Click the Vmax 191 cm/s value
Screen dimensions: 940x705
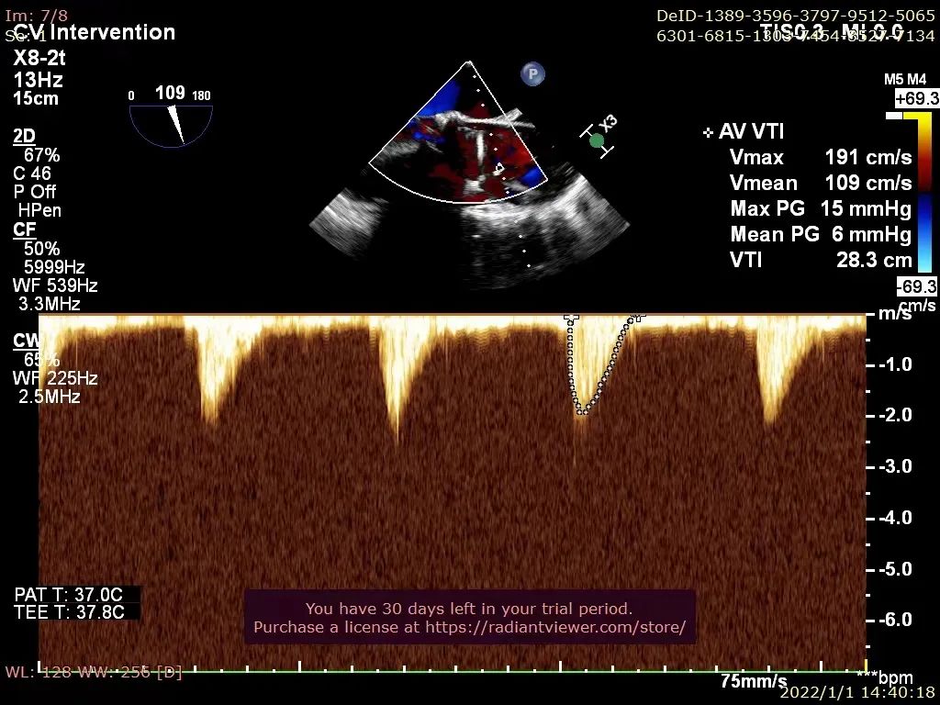tap(867, 157)
